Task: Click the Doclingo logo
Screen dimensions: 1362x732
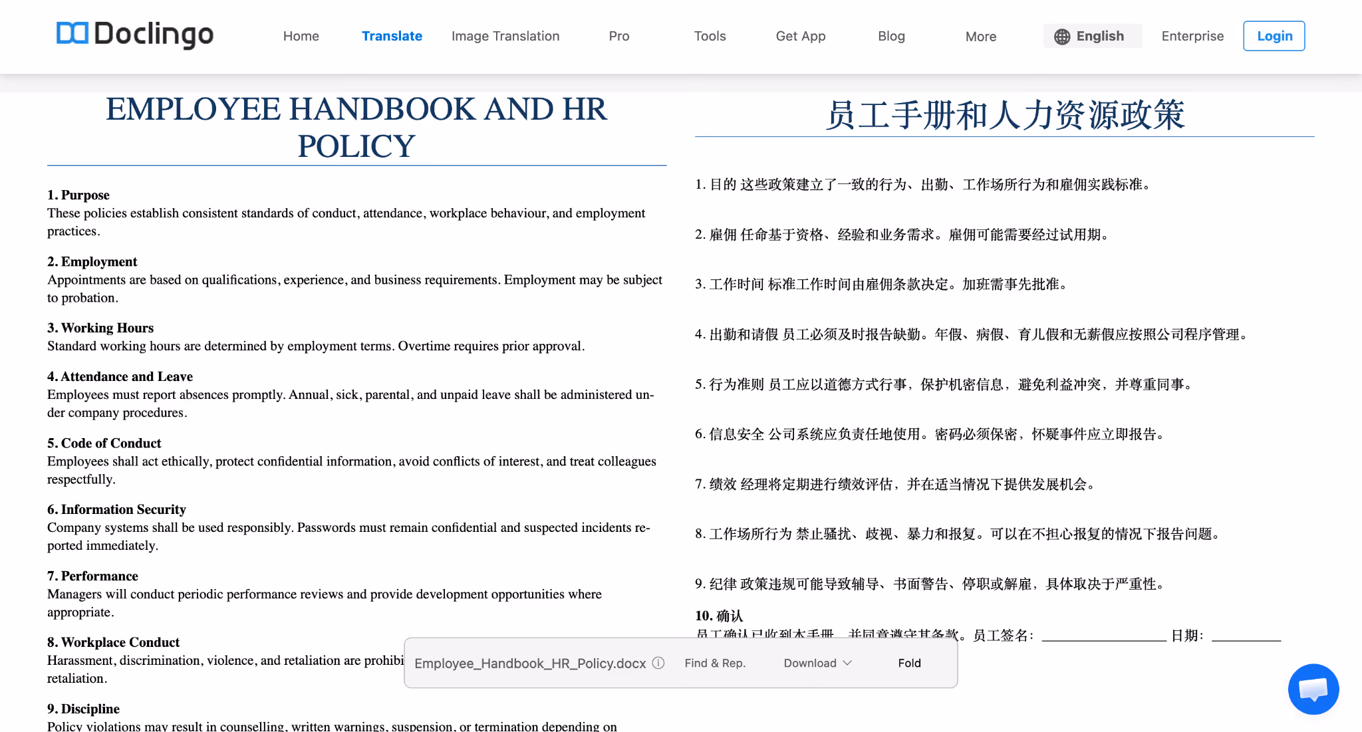Action: coord(135,35)
